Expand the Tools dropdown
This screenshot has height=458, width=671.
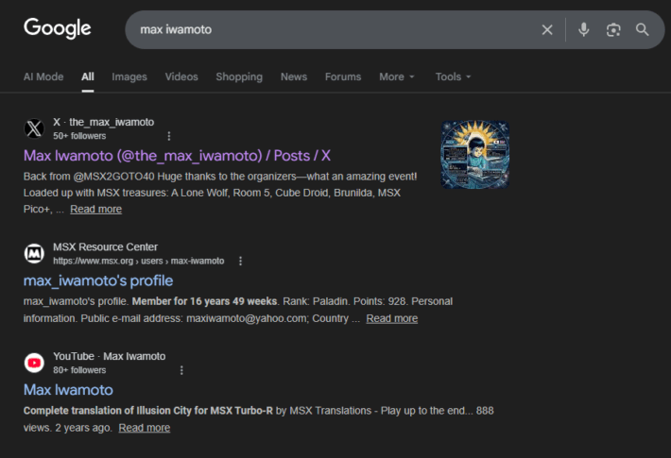(453, 76)
